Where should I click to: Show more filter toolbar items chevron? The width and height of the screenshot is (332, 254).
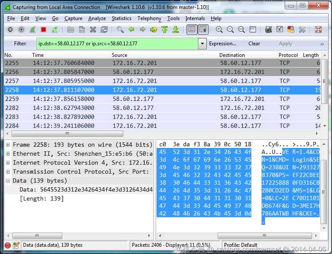322,44
